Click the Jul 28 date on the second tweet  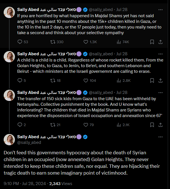point(122,54)
